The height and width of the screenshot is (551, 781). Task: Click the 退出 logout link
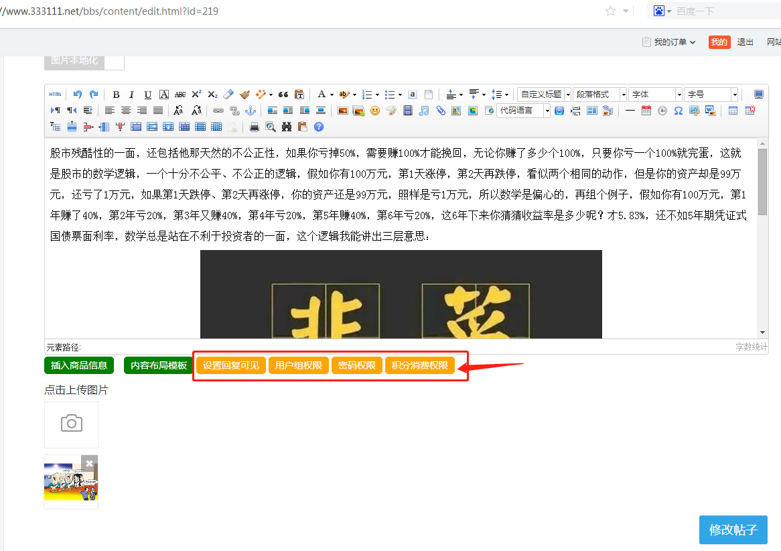pos(745,42)
